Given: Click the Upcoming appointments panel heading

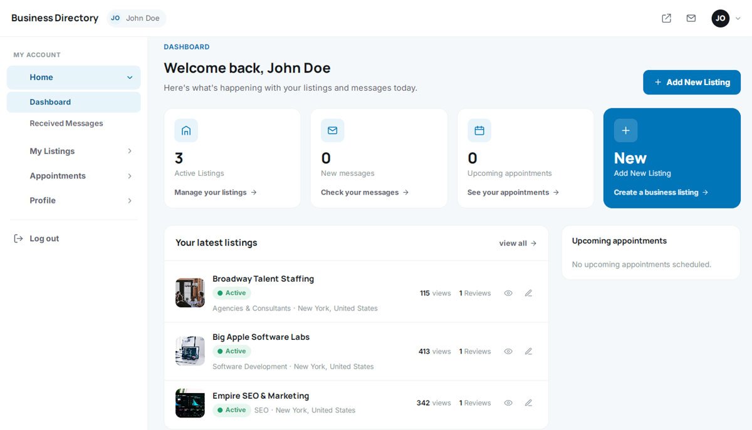Looking at the screenshot, I should coord(619,241).
